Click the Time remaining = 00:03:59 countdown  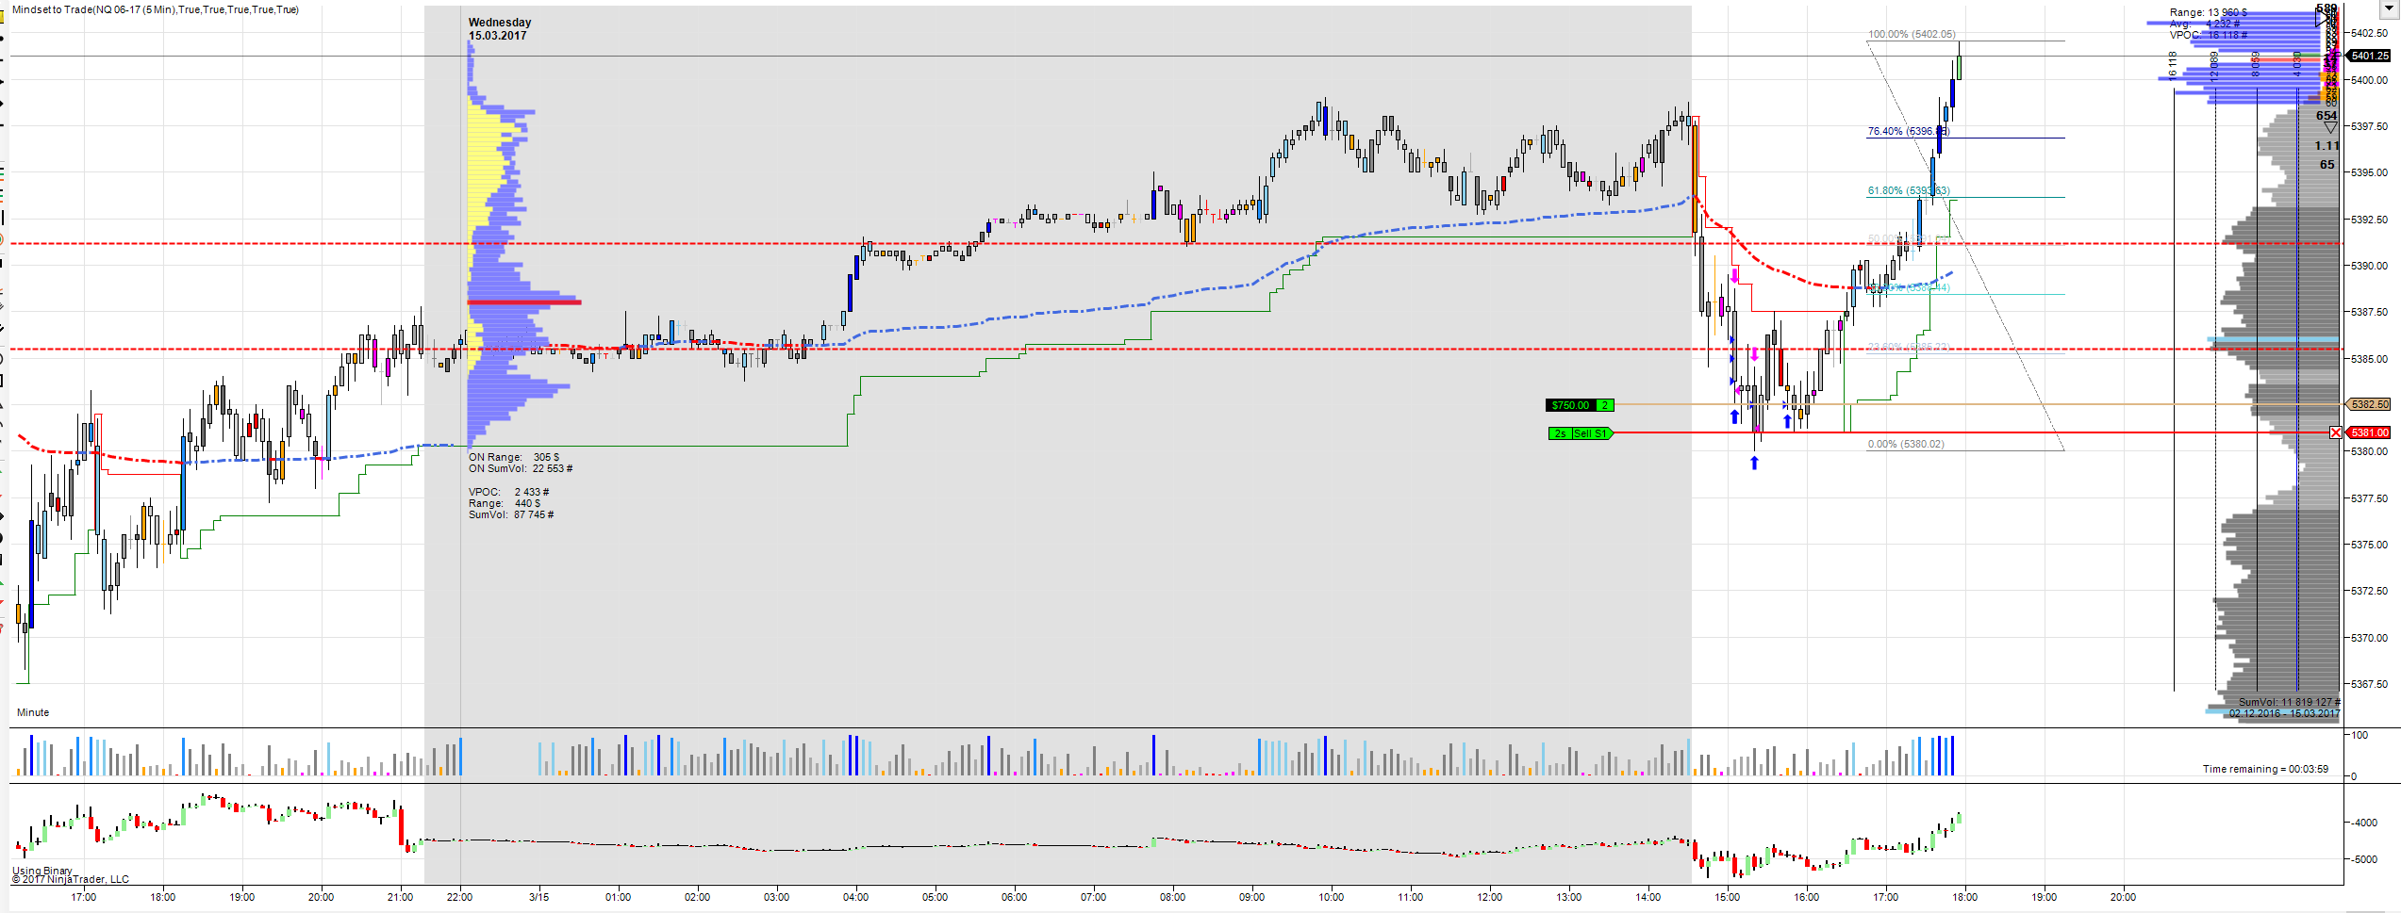[2265, 769]
